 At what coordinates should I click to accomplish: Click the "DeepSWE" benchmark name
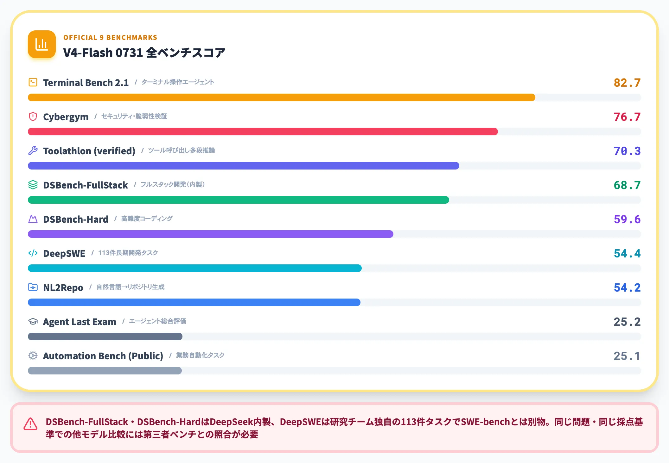click(x=64, y=254)
